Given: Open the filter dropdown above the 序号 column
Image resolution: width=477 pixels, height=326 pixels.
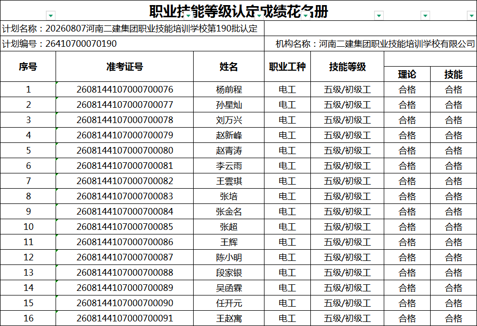Looking at the screenshot, I should [x=51, y=15].
